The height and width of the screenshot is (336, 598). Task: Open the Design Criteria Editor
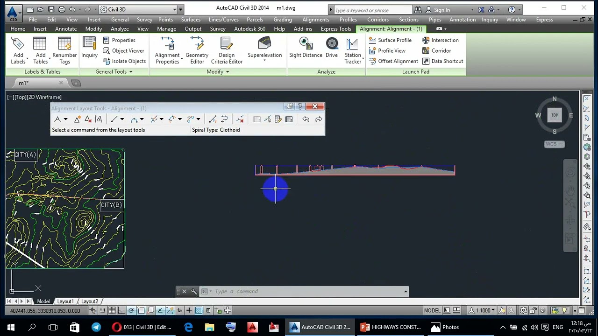click(x=227, y=51)
